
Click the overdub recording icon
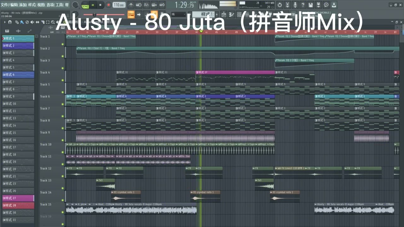tap(154, 5)
